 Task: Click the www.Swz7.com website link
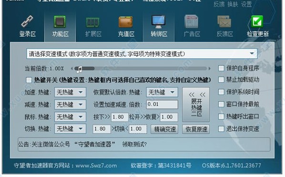(96, 166)
